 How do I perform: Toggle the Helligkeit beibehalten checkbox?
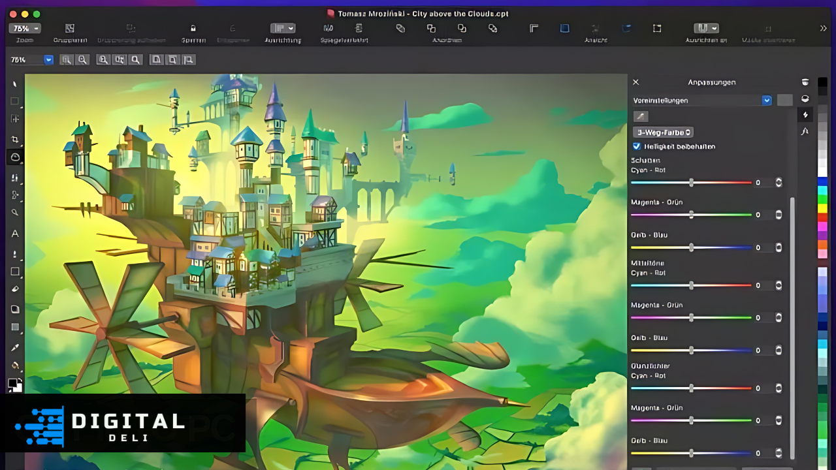(x=637, y=146)
